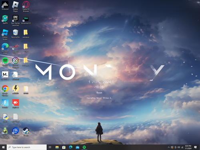Open the Epic Games Launcher shortcut
Screen dimensions: 200x150
click(x=16, y=20)
